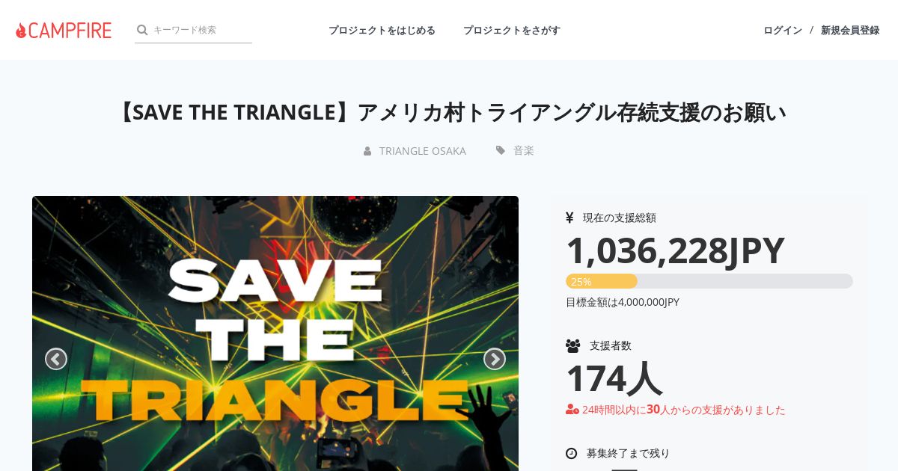Click the search magnifier icon
The width and height of the screenshot is (898, 471).
(142, 30)
